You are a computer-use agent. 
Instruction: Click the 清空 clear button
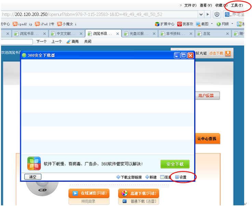click(x=33, y=177)
